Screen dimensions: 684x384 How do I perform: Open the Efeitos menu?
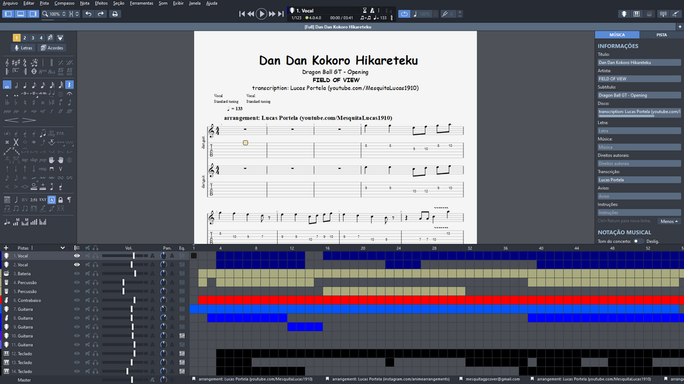(101, 3)
